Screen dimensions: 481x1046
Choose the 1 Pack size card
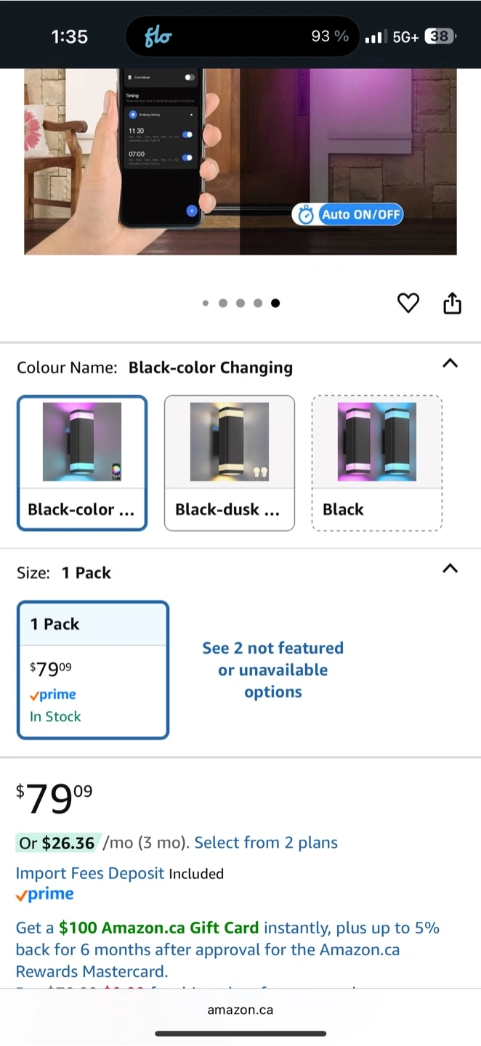point(93,670)
